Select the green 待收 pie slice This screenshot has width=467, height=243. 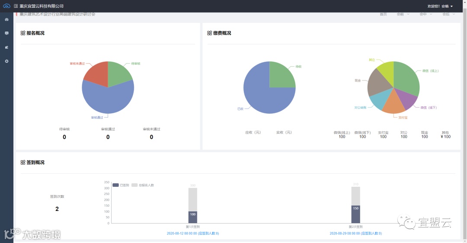280,77
